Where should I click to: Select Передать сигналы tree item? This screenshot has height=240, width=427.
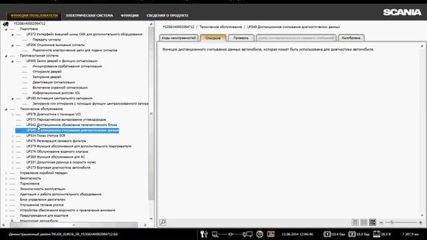point(47,40)
